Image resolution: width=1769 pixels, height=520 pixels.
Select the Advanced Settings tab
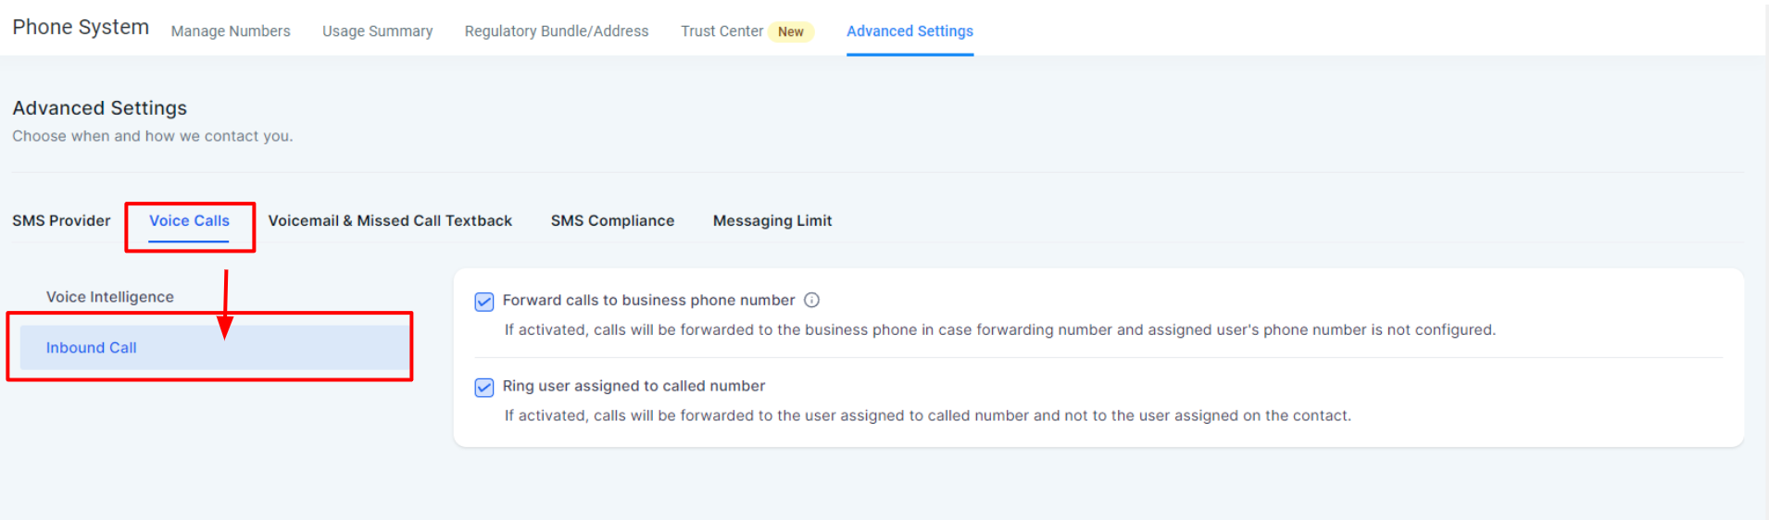(x=910, y=31)
